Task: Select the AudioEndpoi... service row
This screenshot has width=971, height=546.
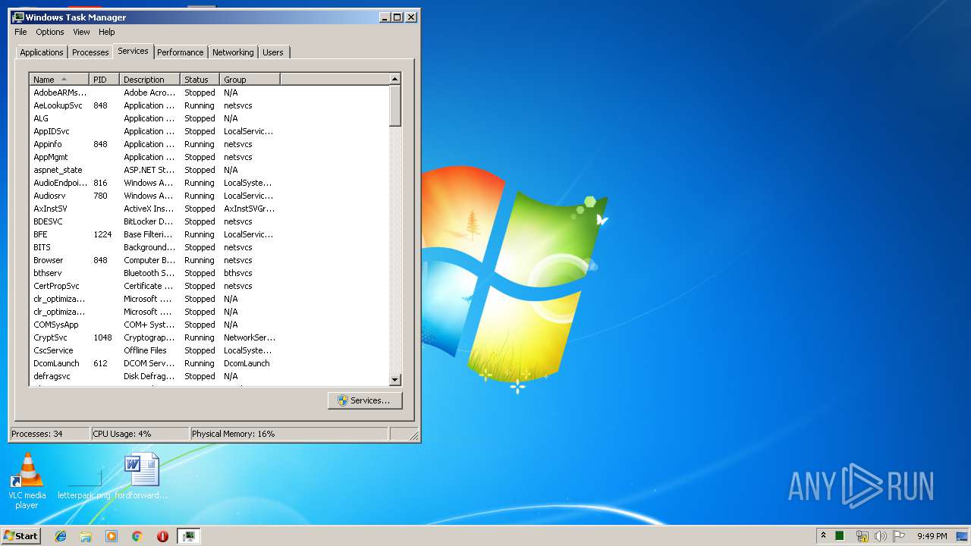Action: (209, 183)
